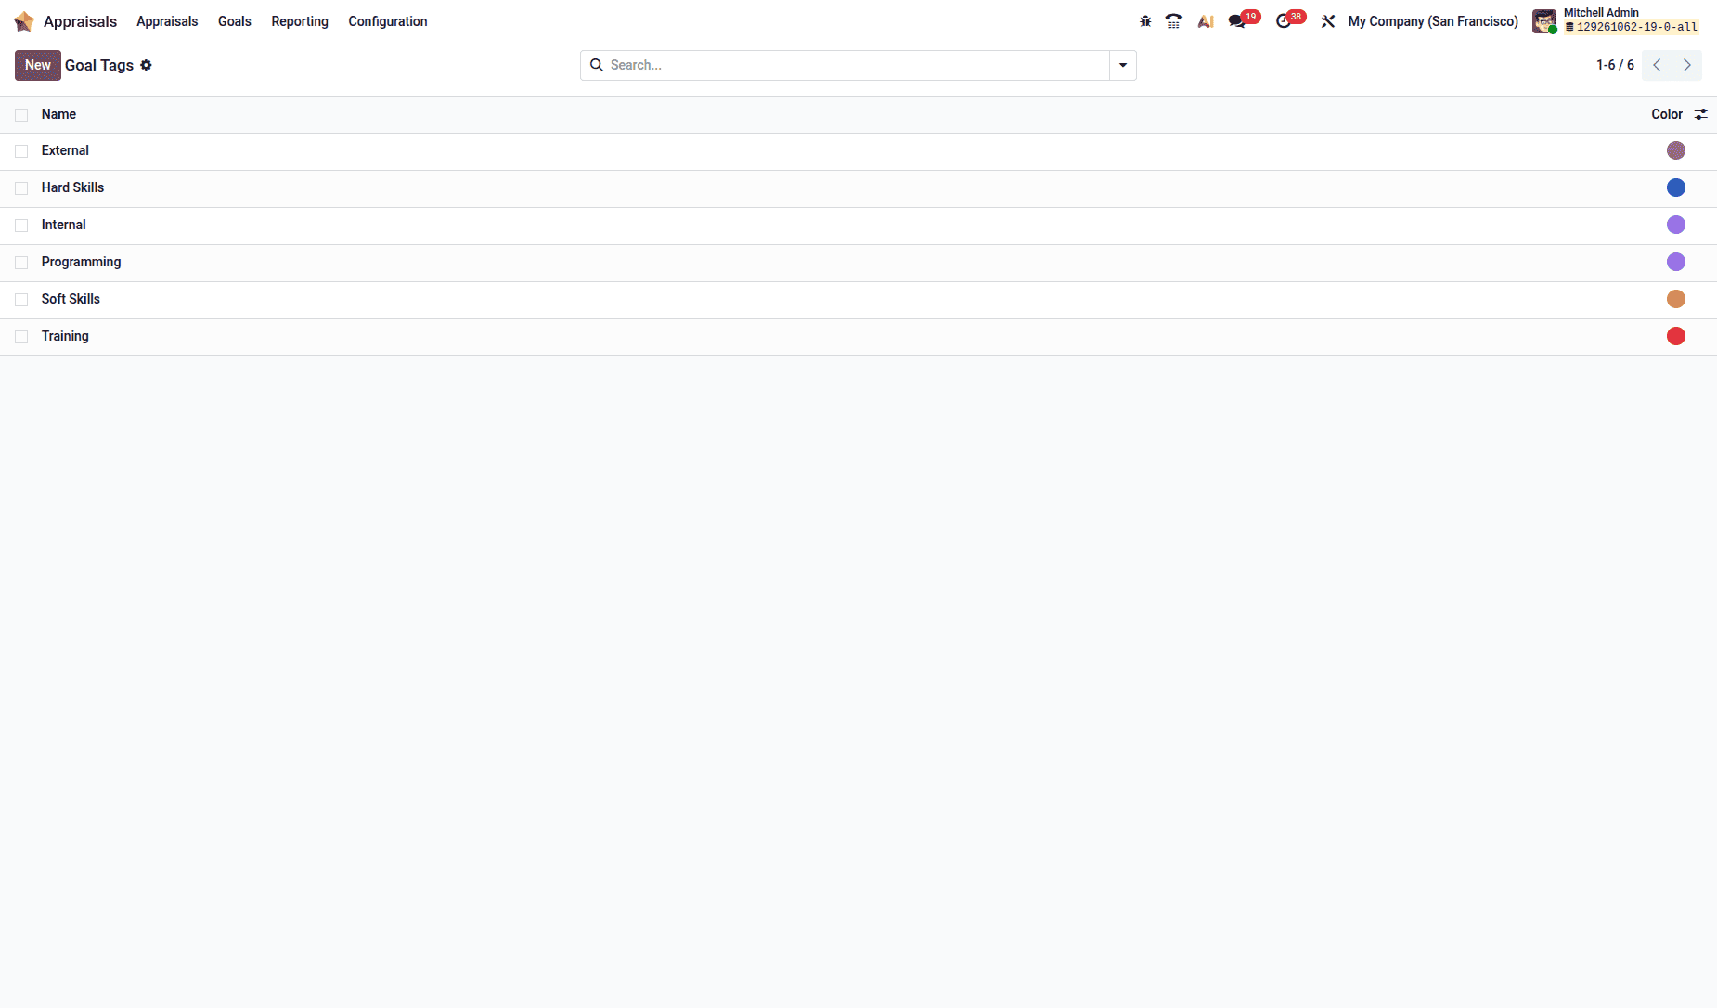Image resolution: width=1717 pixels, height=1008 pixels.
Task: Open the debug bug icon menu
Action: pos(1145,21)
